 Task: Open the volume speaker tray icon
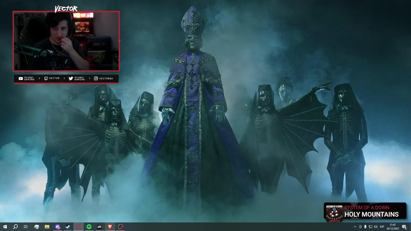(x=376, y=227)
